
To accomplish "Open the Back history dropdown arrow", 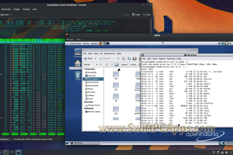I will click(x=95, y=58).
